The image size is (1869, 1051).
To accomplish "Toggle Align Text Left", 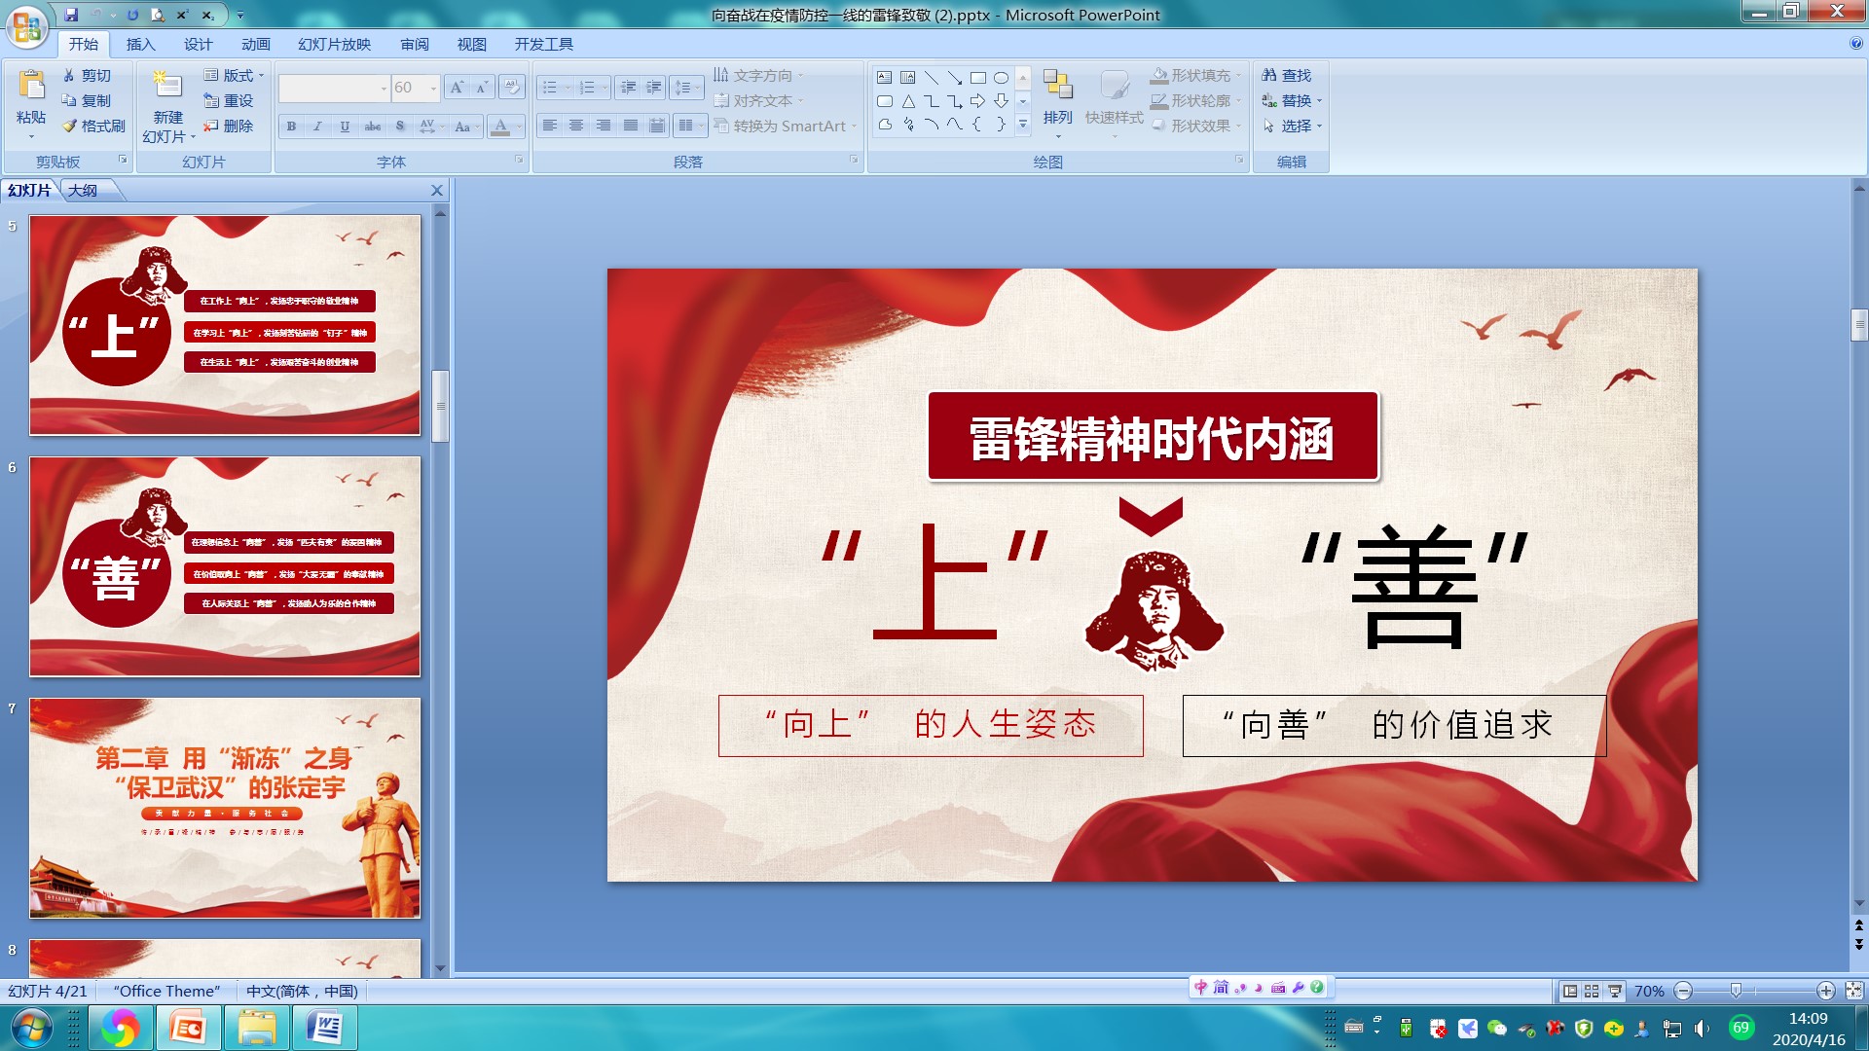I will click(550, 126).
